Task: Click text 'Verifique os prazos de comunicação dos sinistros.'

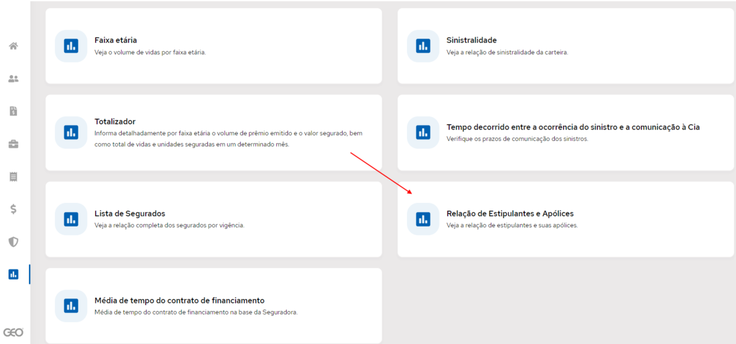Action: coord(517,139)
